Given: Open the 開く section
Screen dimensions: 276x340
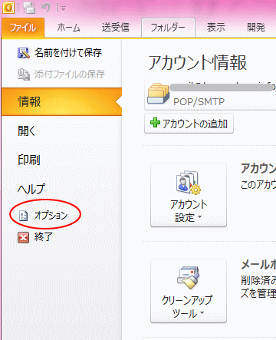Looking at the screenshot, I should [x=27, y=130].
